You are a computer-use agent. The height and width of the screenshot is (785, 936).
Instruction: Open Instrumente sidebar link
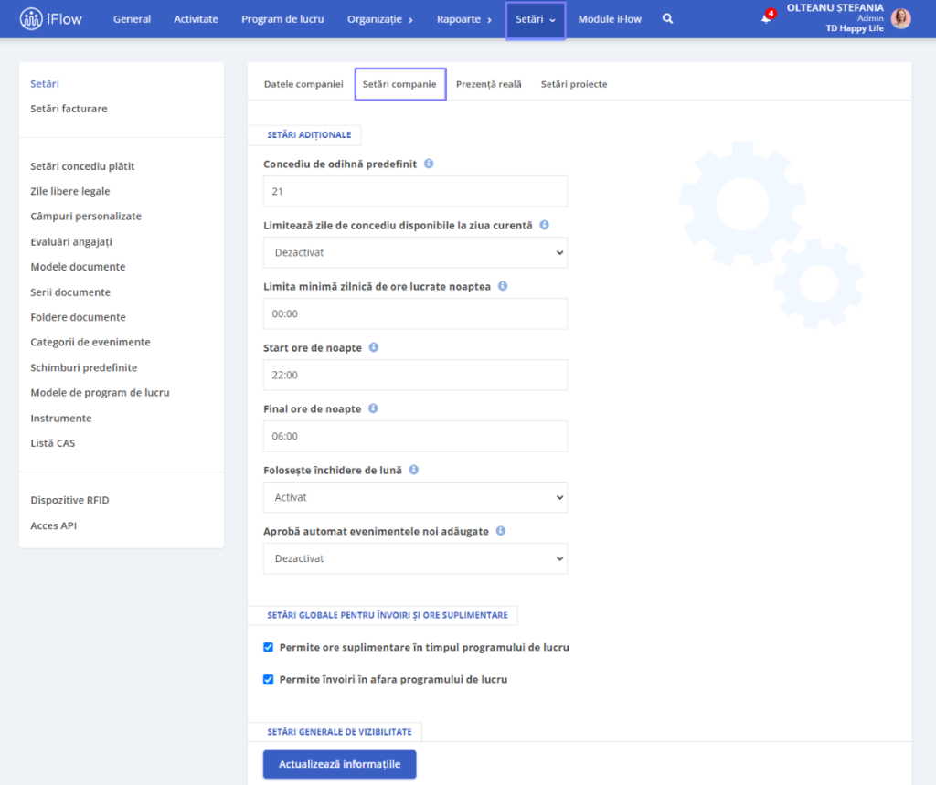61,418
